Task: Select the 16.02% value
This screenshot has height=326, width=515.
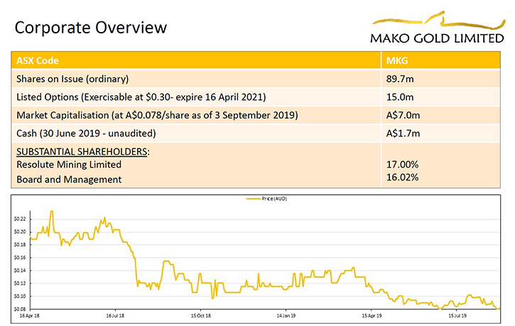Action: [x=402, y=178]
